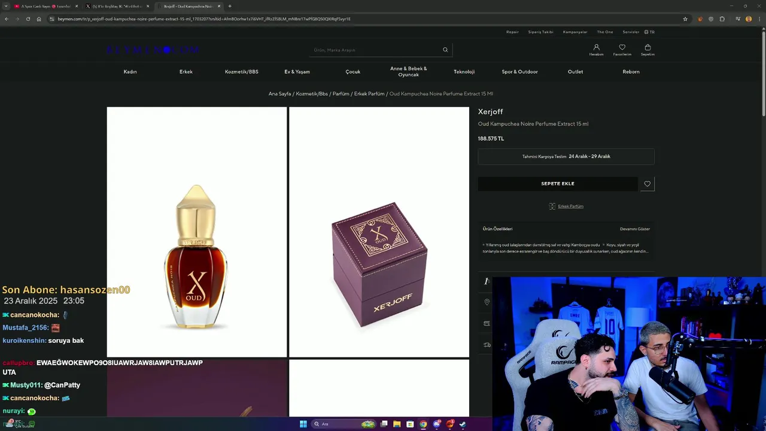Expand product details with Devamını Göster

pos(635,229)
